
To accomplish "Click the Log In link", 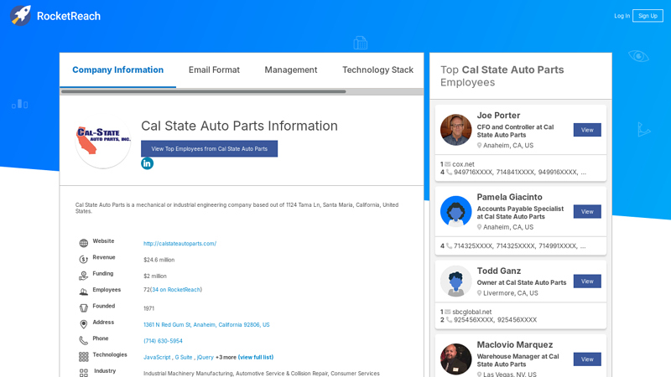I will (x=622, y=16).
